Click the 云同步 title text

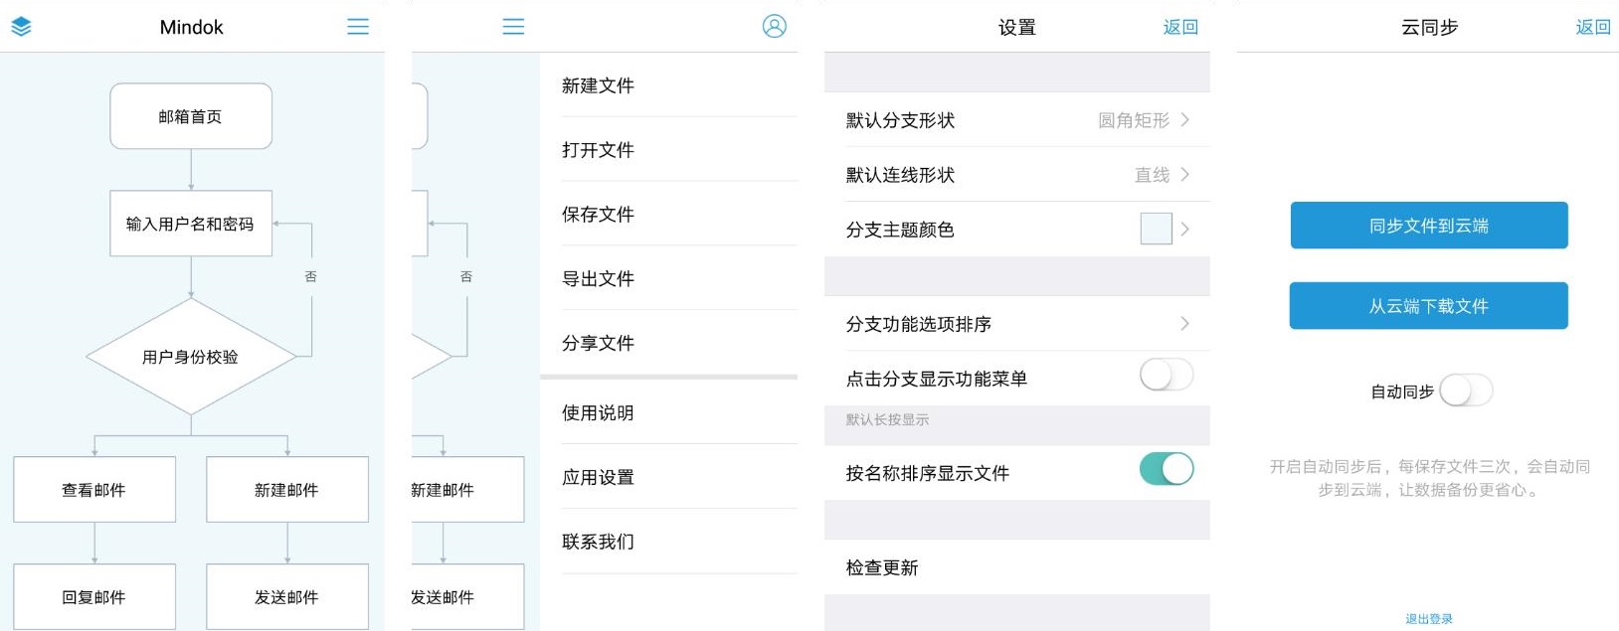pos(1429,27)
